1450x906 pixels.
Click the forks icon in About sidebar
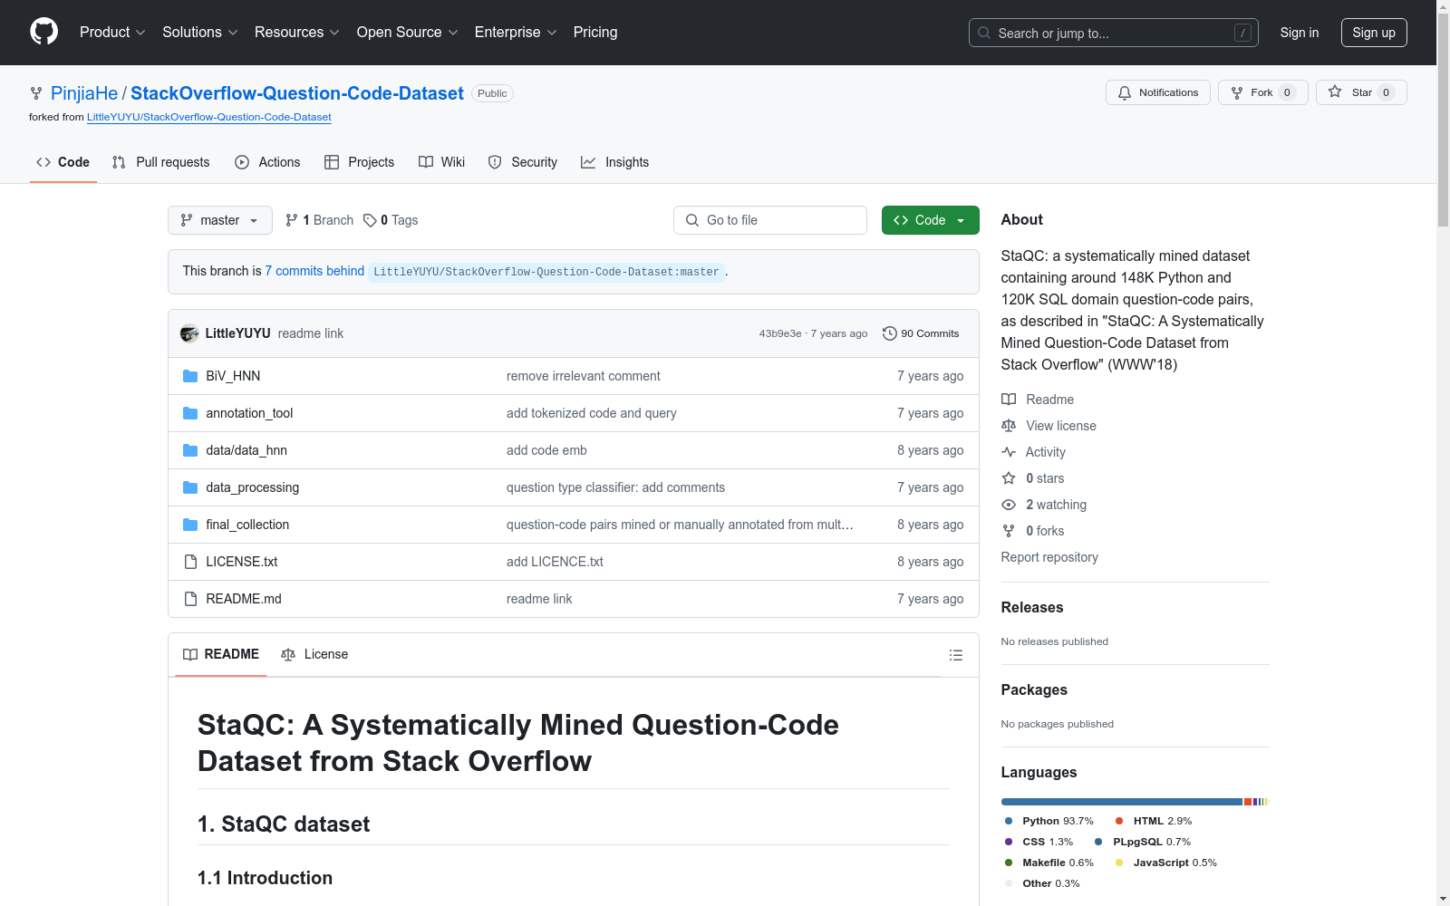click(1009, 531)
